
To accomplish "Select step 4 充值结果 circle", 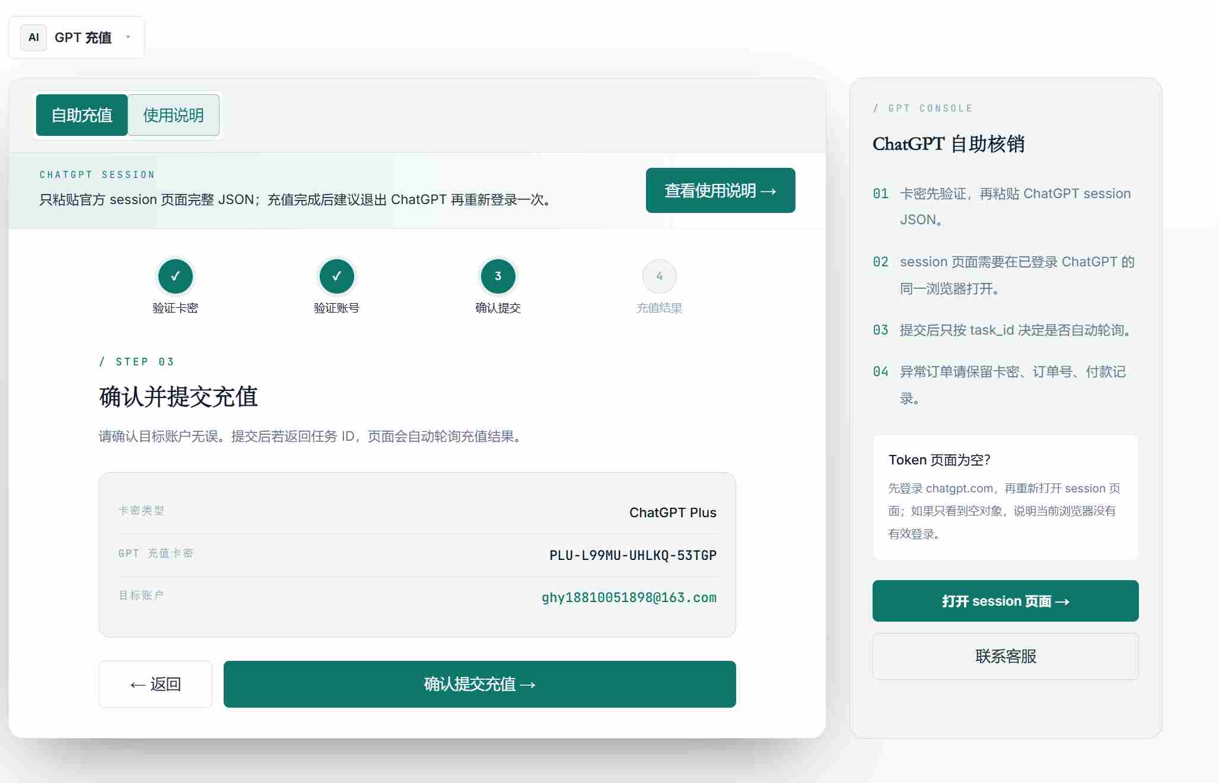I will (659, 276).
